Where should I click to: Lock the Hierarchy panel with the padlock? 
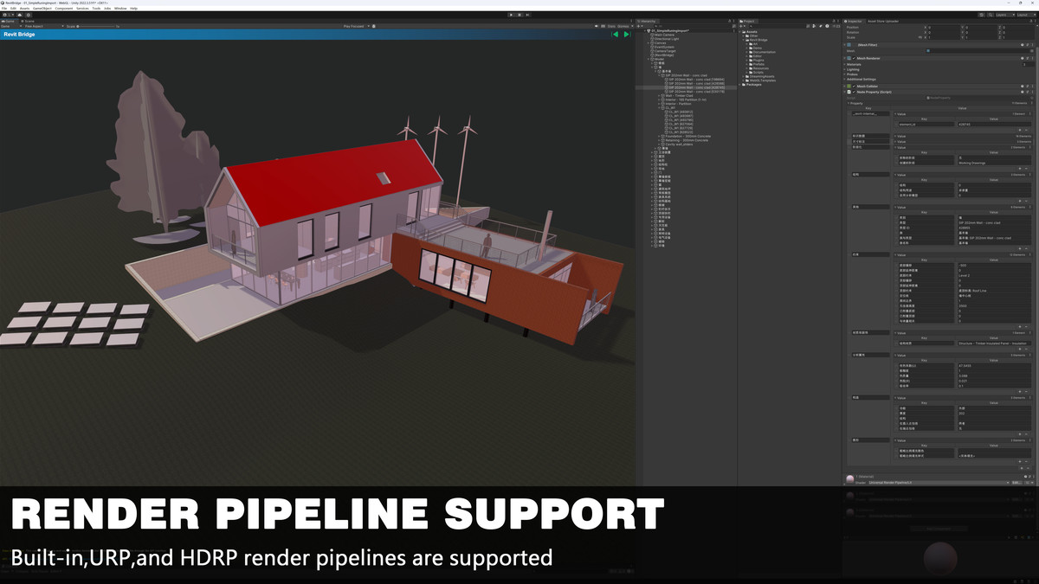(x=730, y=21)
